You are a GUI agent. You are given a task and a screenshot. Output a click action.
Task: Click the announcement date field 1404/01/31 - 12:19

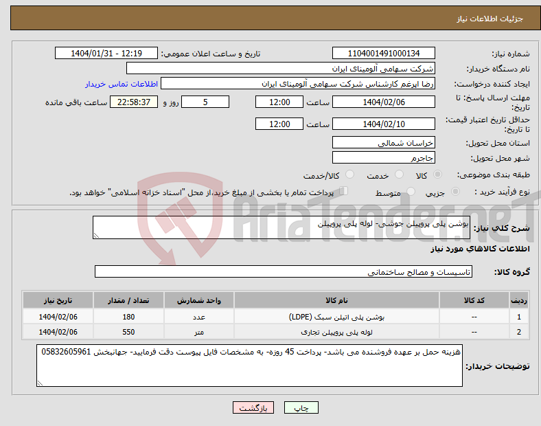(x=106, y=53)
